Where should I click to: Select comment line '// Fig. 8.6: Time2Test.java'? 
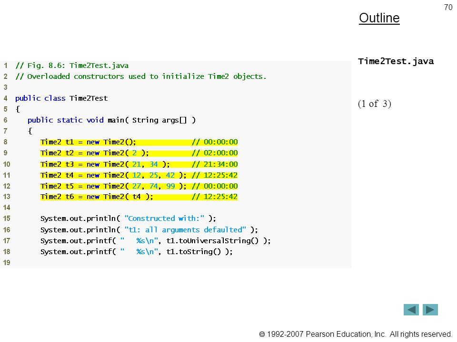pyautogui.click(x=72, y=66)
